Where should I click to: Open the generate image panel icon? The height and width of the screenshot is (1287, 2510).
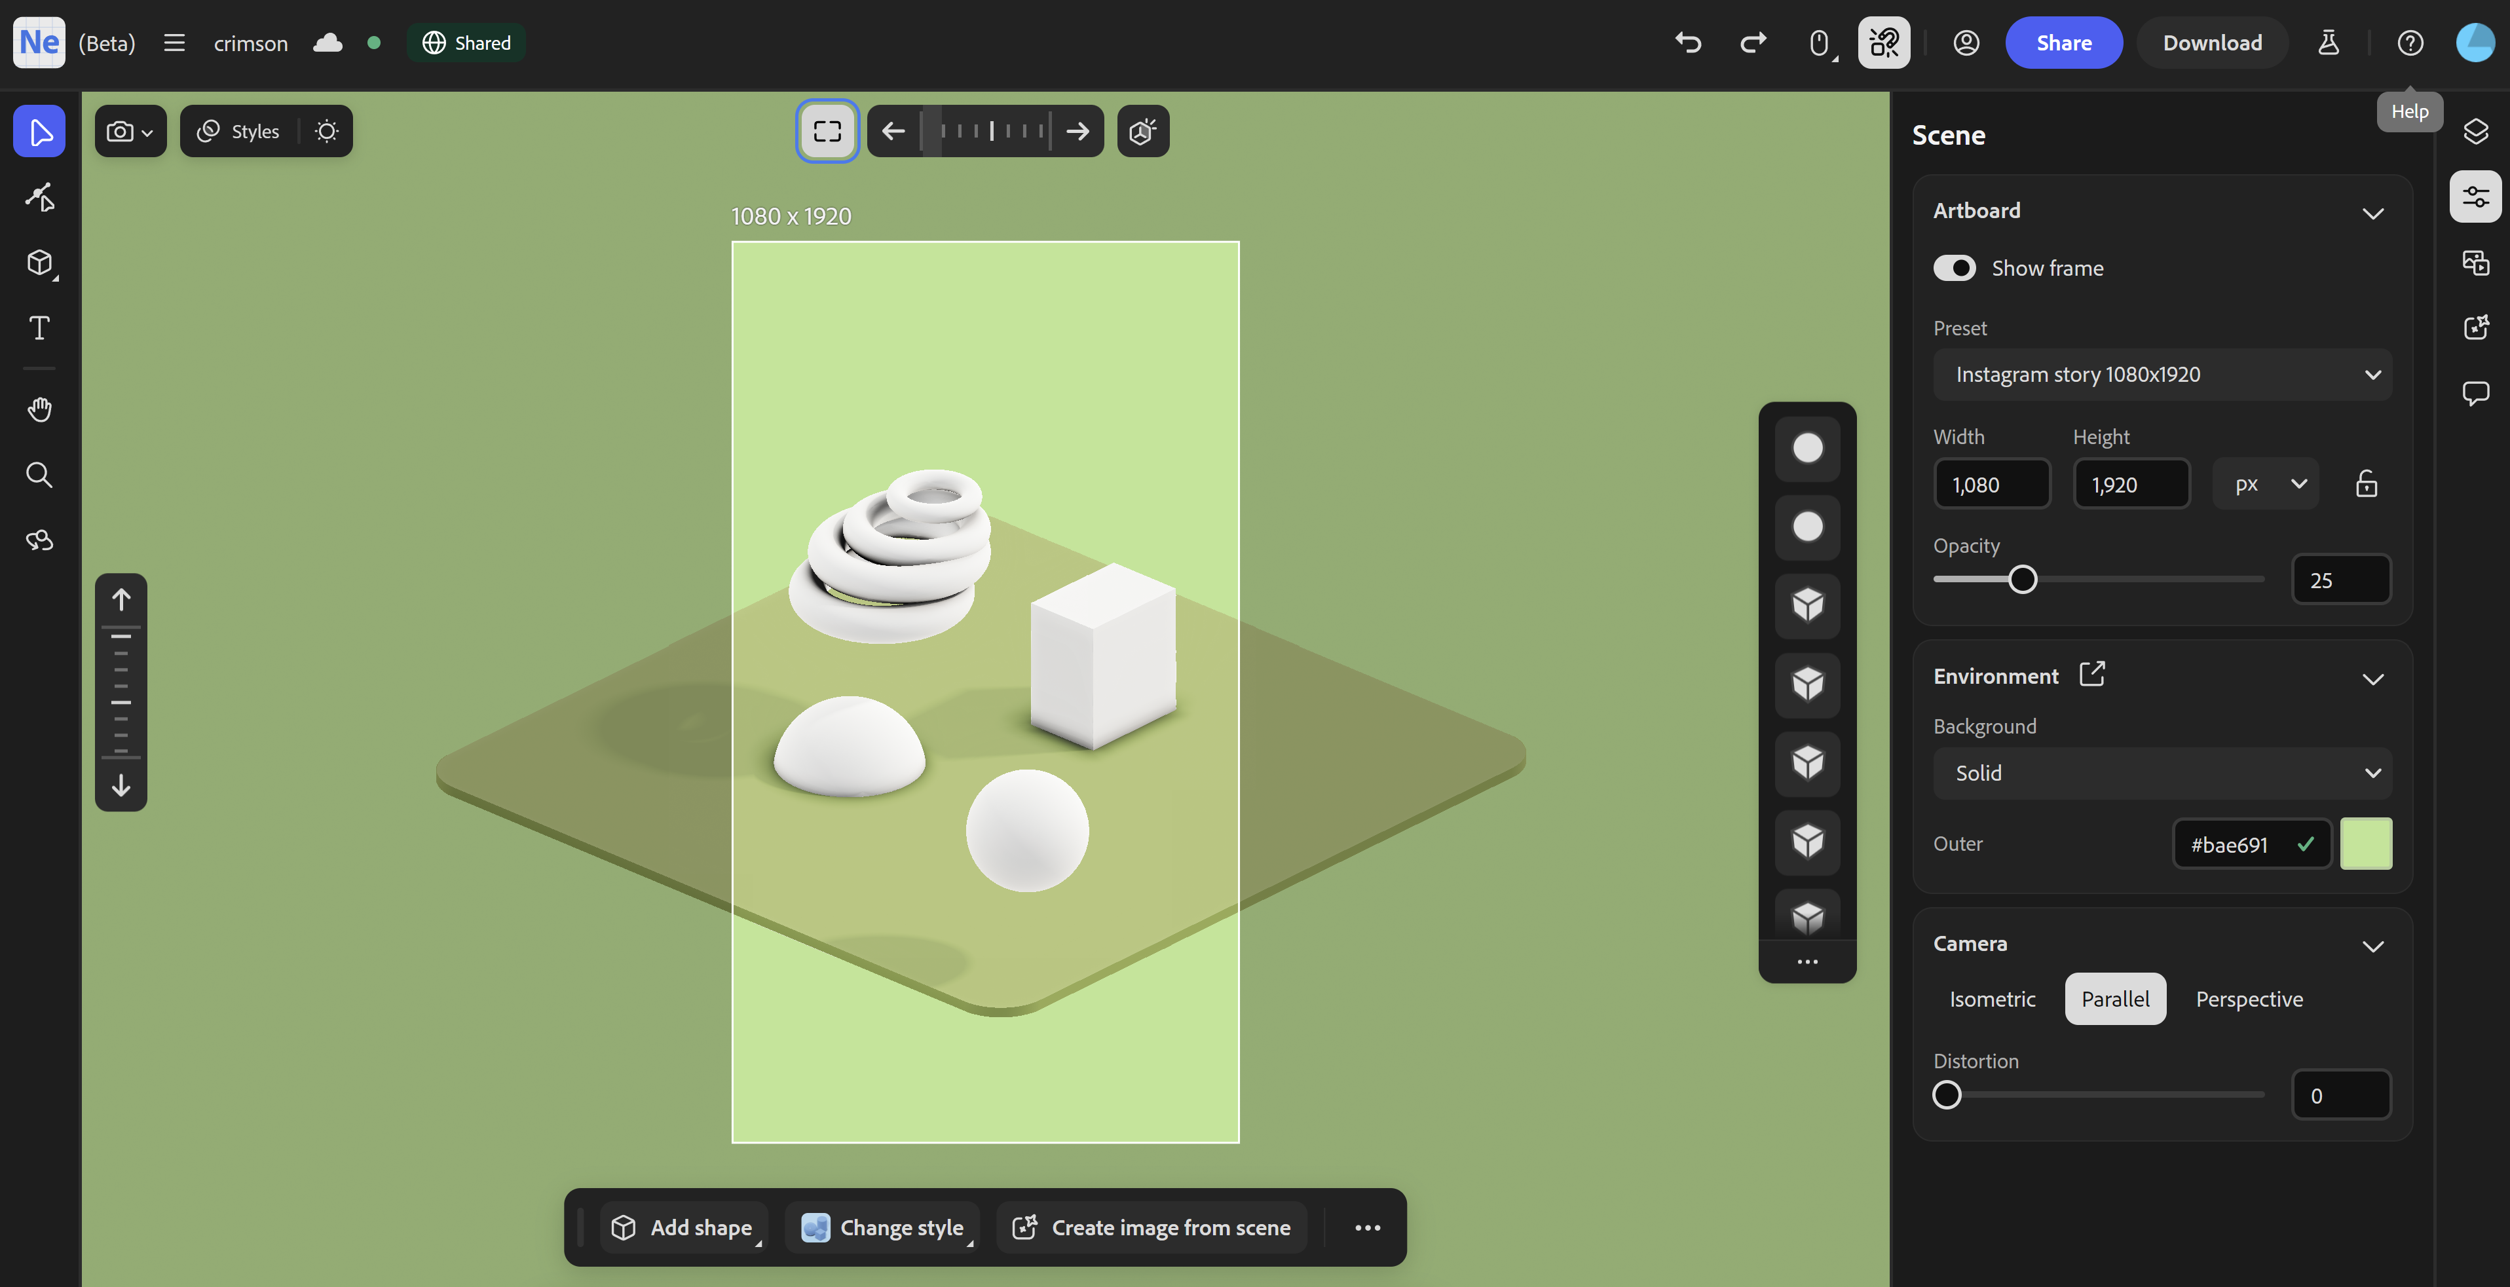click(x=2475, y=328)
